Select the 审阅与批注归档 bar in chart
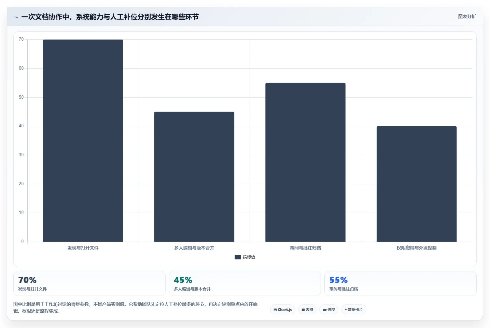490x328 pixels. (x=305, y=162)
